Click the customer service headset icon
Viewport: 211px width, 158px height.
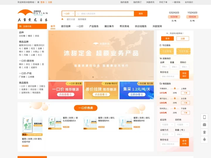click(x=205, y=132)
